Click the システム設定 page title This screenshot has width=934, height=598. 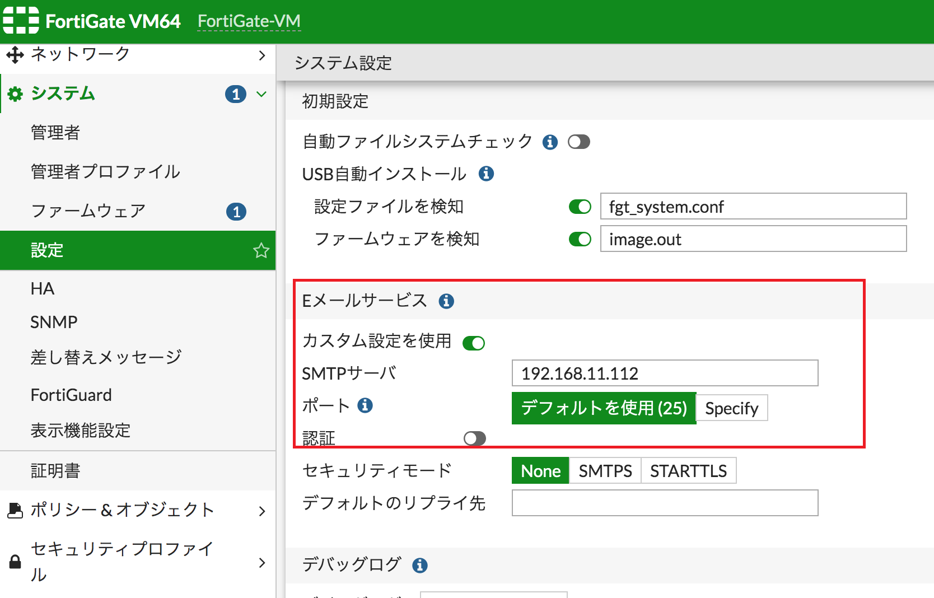(343, 63)
